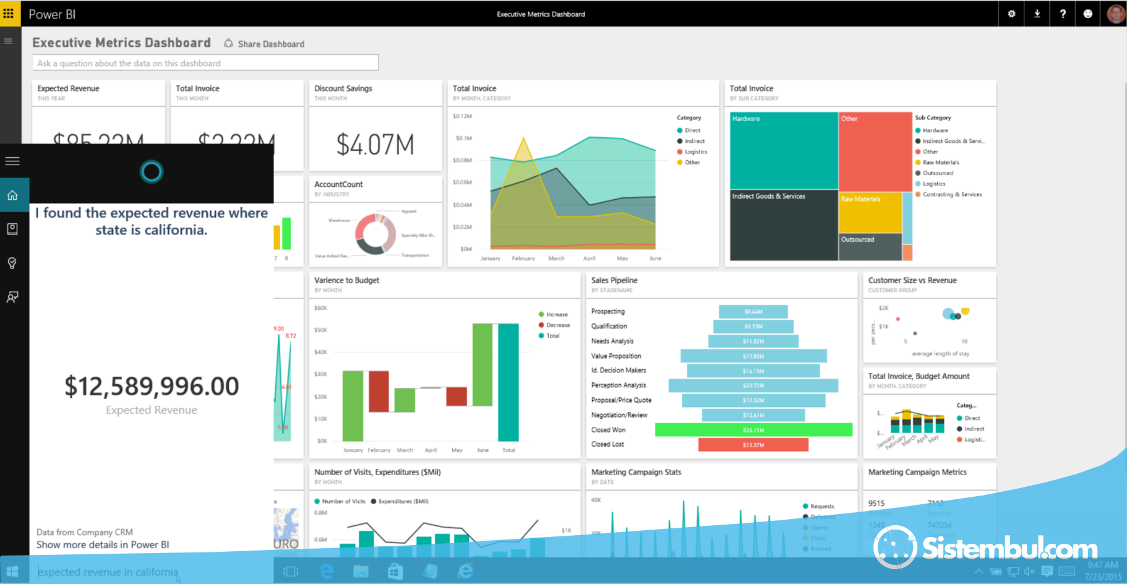Select the Outsourced treemap block
The image size is (1127, 584).
(x=870, y=247)
